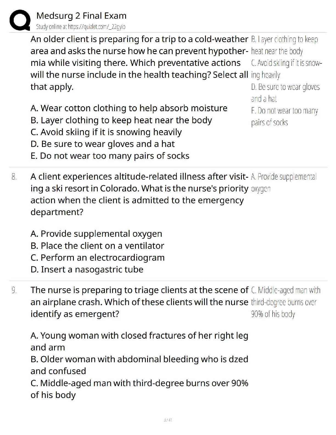Pick Young woman with closed fractures option
The image size is (336, 435).
tap(139, 336)
